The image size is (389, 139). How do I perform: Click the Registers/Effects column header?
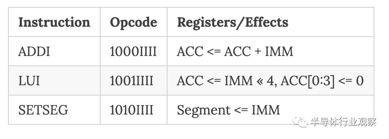coord(233,23)
